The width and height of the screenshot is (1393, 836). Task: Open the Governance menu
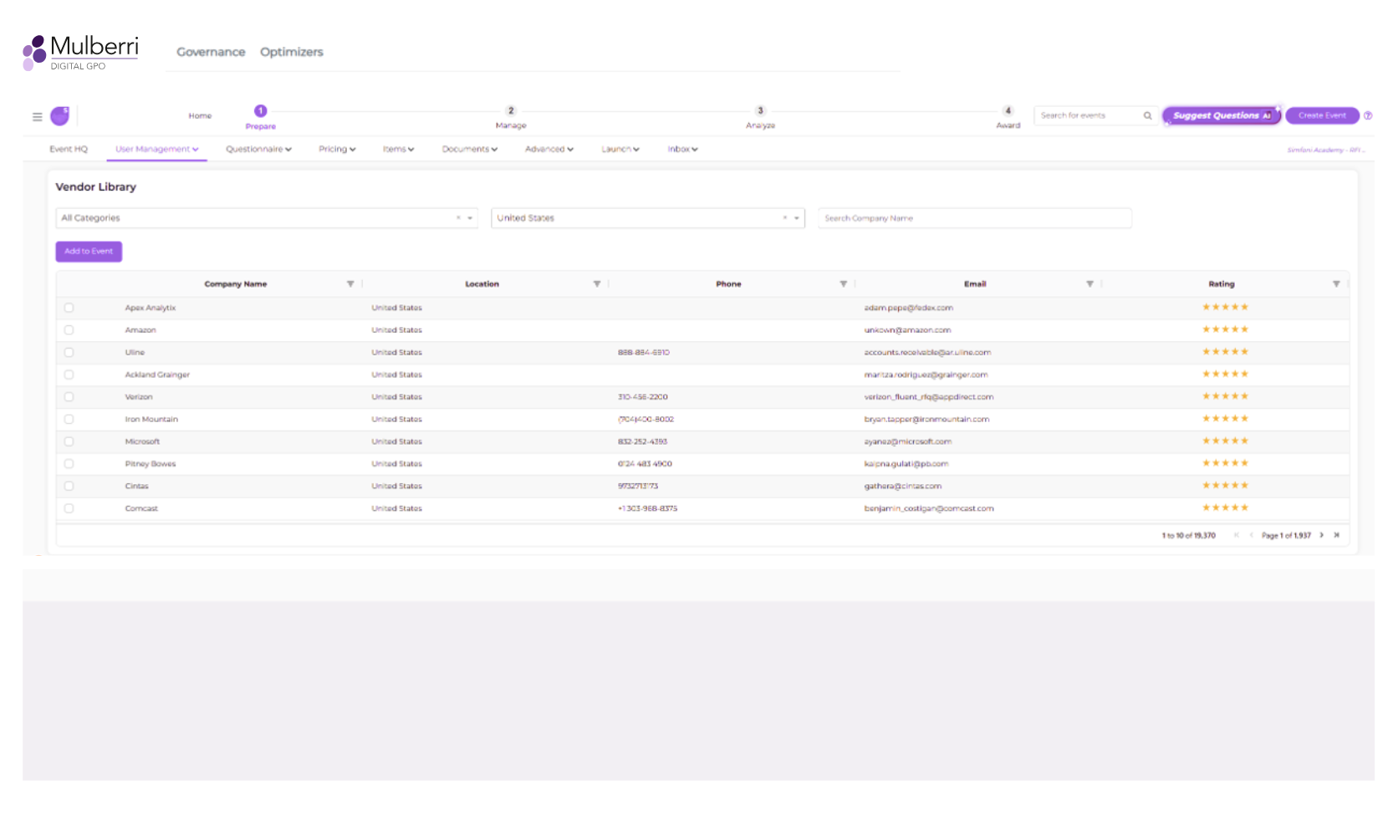tap(211, 52)
